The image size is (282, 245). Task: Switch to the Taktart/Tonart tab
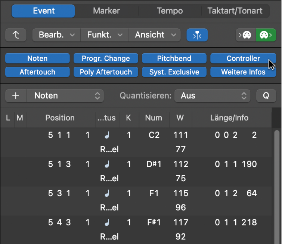click(235, 11)
